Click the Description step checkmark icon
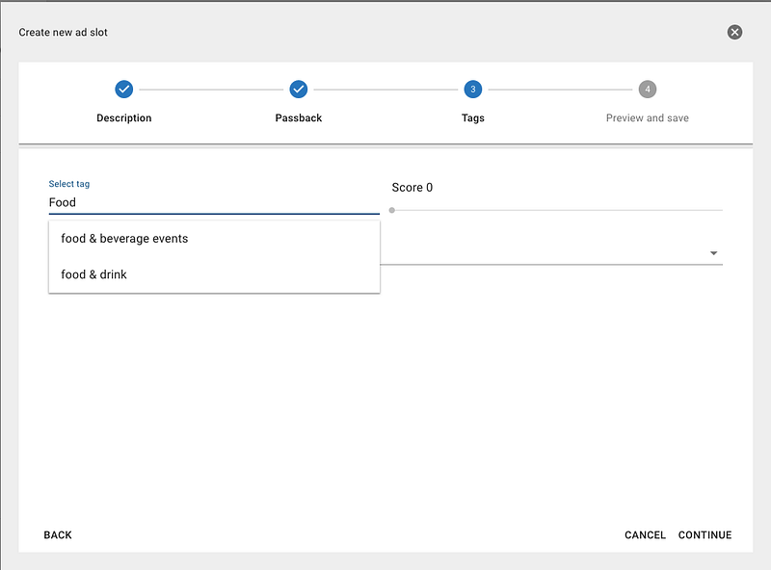The height and width of the screenshot is (570, 771). point(124,90)
